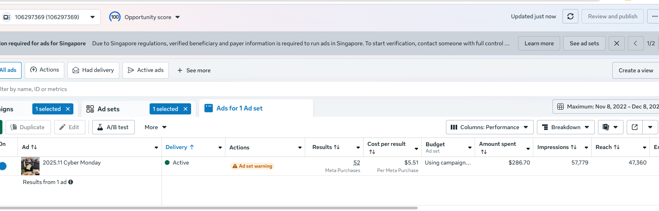This screenshot has height=211, width=659.
Task: Expand the ad account selector dropdown
Action: [x=93, y=17]
